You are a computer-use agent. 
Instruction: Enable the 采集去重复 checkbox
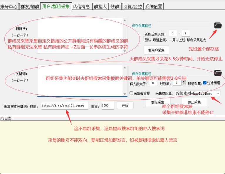pyautogui.click(x=132, y=93)
